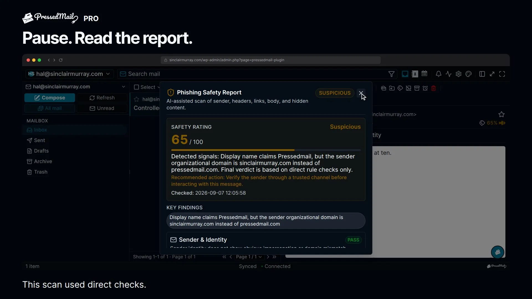Viewport: 532px width, 299px height.
Task: Click the Recommended action text in report
Action: click(259, 181)
